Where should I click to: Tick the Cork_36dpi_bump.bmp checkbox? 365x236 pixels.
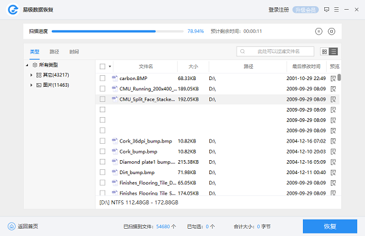point(102,141)
